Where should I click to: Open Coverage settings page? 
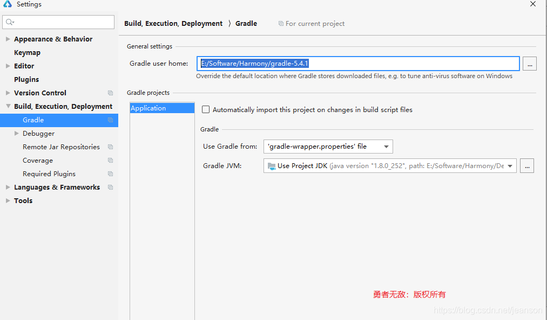click(38, 160)
